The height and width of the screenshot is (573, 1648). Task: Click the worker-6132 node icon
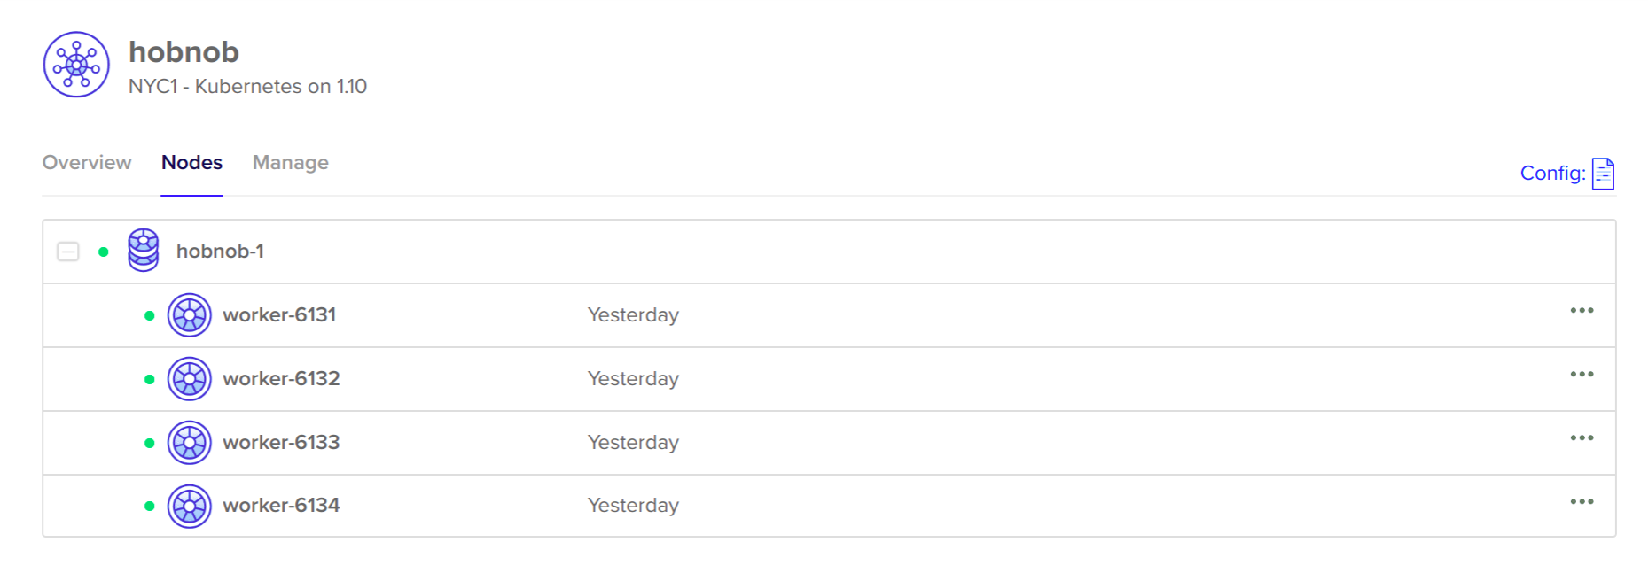pos(190,379)
